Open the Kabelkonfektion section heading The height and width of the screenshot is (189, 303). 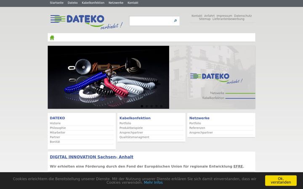[135, 118]
